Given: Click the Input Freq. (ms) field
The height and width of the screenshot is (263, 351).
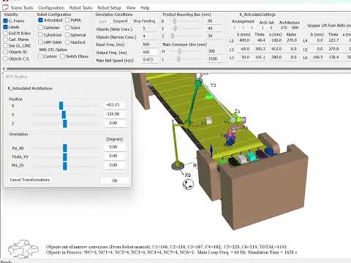Looking at the screenshot, I should (150, 45).
